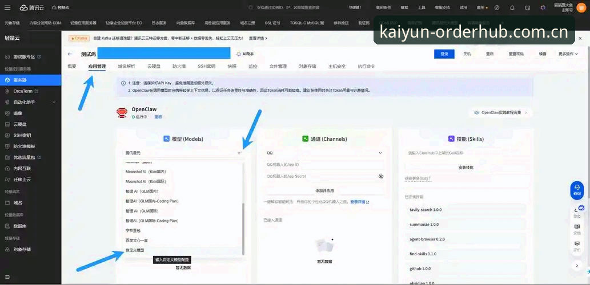Open the hamburger menu at top left
The width and height of the screenshot is (590, 285).
(x=7, y=7)
